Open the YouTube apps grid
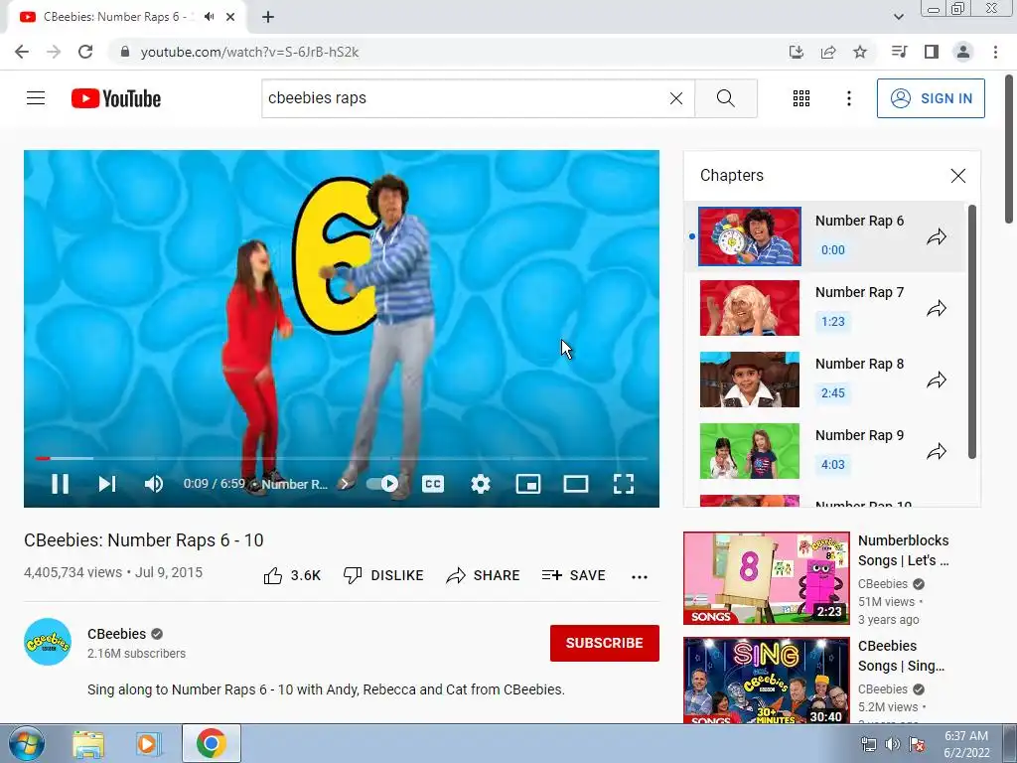1017x763 pixels. click(x=801, y=98)
